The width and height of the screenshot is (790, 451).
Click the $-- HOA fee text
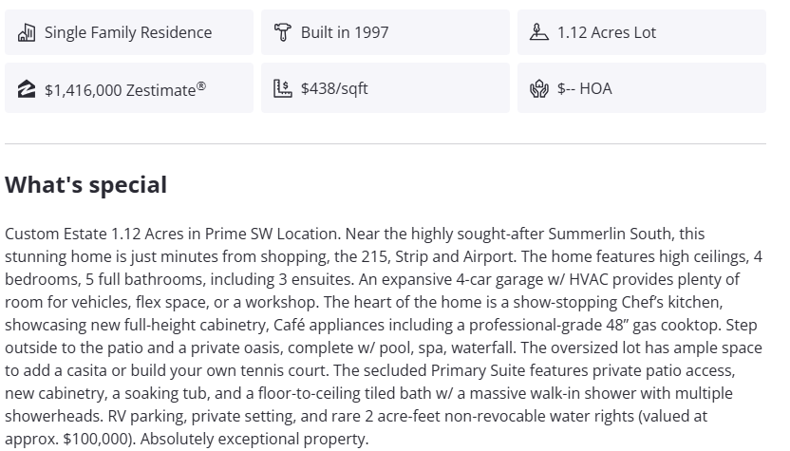click(x=585, y=88)
